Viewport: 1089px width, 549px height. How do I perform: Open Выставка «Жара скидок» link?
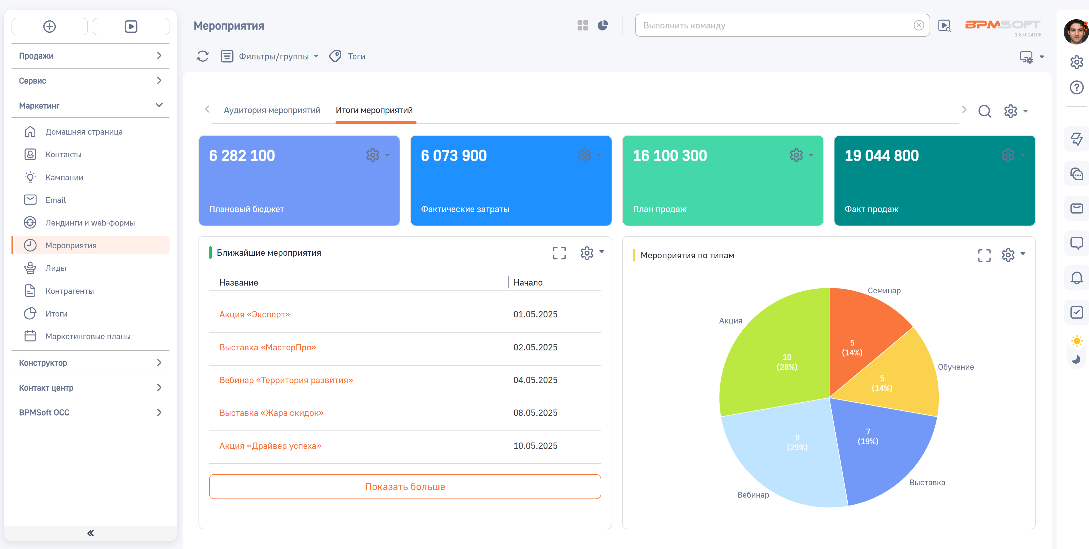click(x=271, y=413)
